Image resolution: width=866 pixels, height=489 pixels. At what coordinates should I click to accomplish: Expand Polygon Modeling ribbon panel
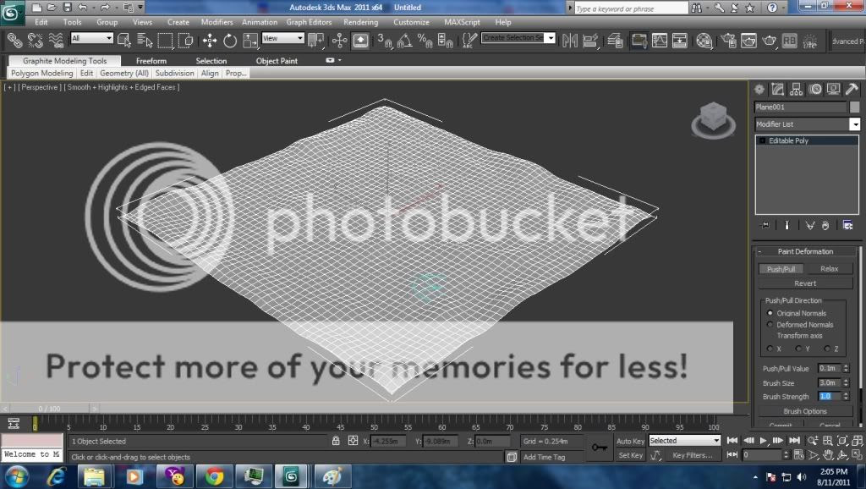tap(42, 73)
